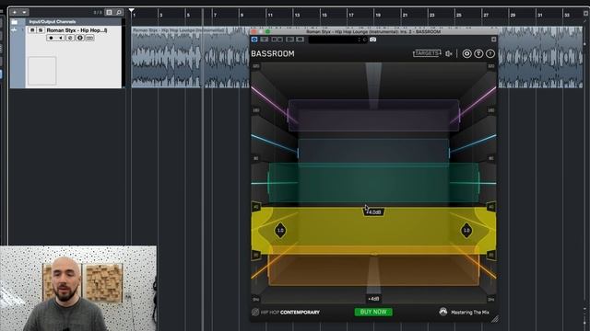
Task: Click the plugin snapshot camera icon
Action: pos(372,40)
